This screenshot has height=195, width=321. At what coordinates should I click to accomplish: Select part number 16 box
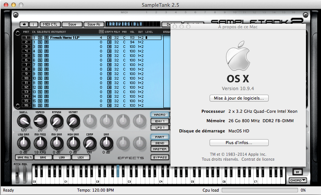pos(26,105)
